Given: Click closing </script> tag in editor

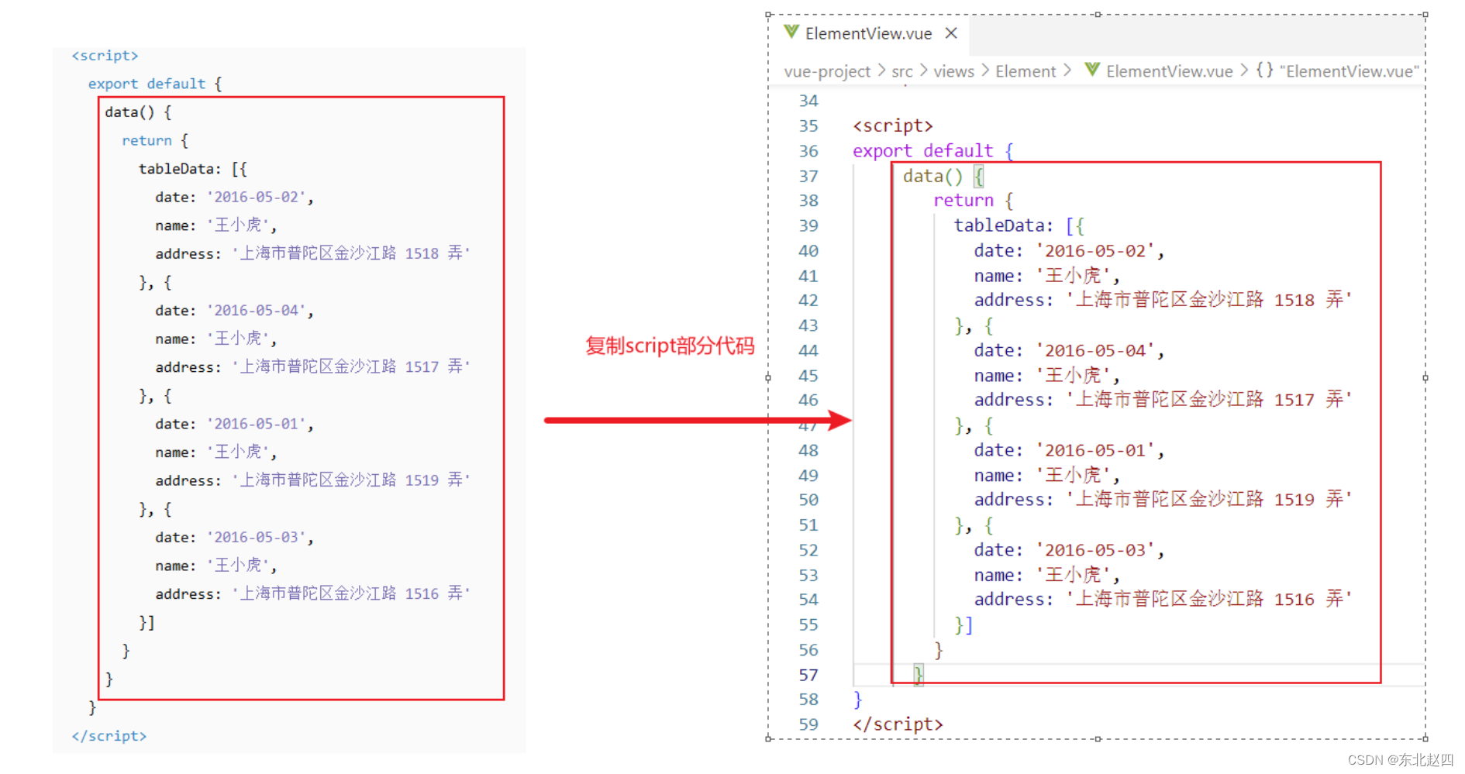Looking at the screenshot, I should coord(898,724).
